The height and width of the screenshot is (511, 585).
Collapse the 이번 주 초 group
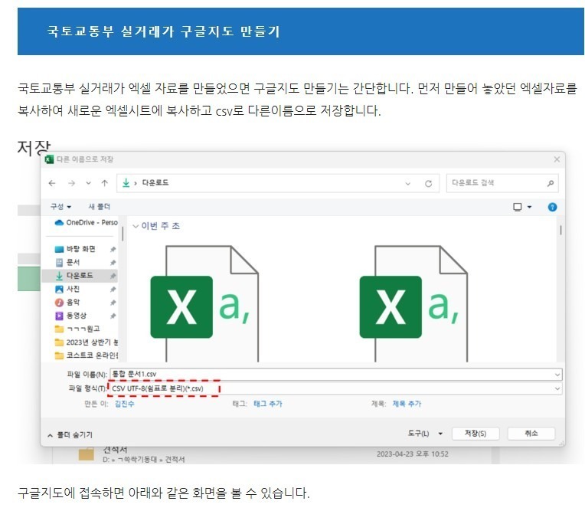(136, 226)
